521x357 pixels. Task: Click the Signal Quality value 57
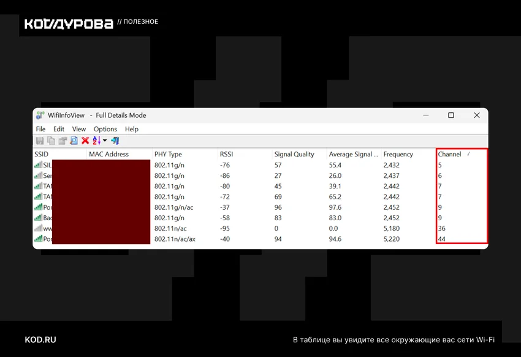[278, 165]
